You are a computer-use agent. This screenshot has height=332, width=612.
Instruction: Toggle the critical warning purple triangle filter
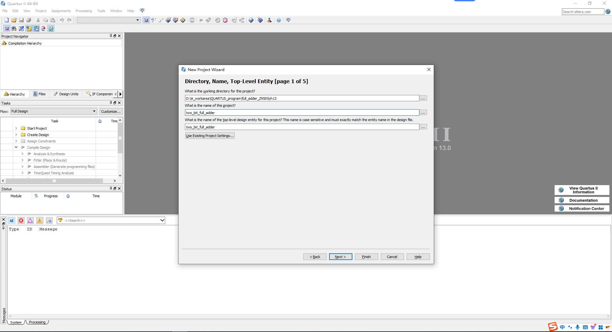pos(30,220)
